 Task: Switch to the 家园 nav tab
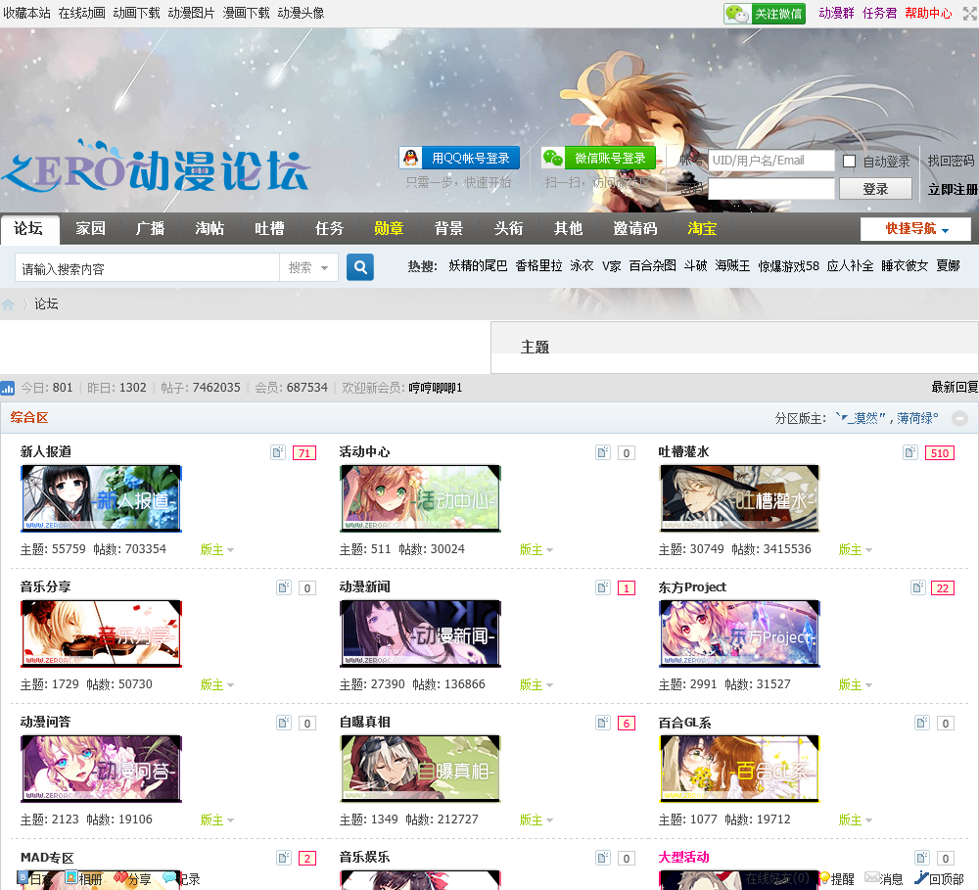90,228
